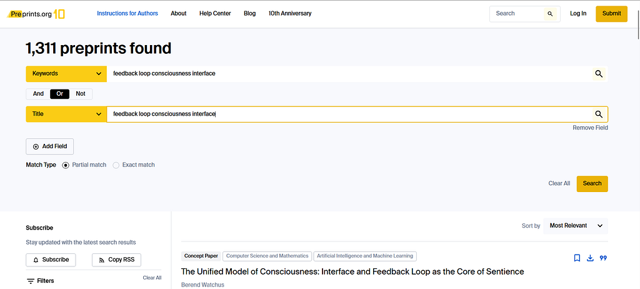Select the Partial match radio option

(x=66, y=165)
